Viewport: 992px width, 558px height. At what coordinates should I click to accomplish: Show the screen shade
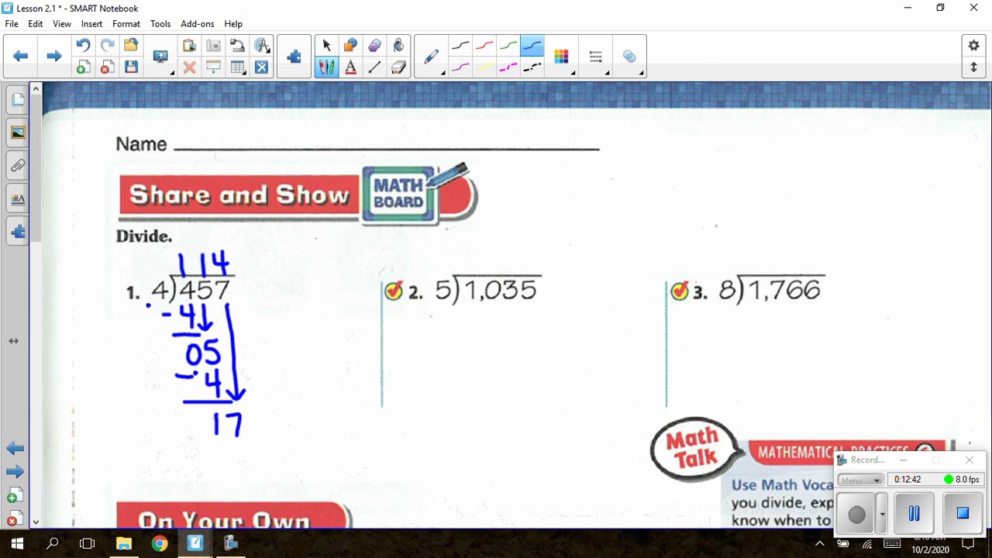[213, 67]
